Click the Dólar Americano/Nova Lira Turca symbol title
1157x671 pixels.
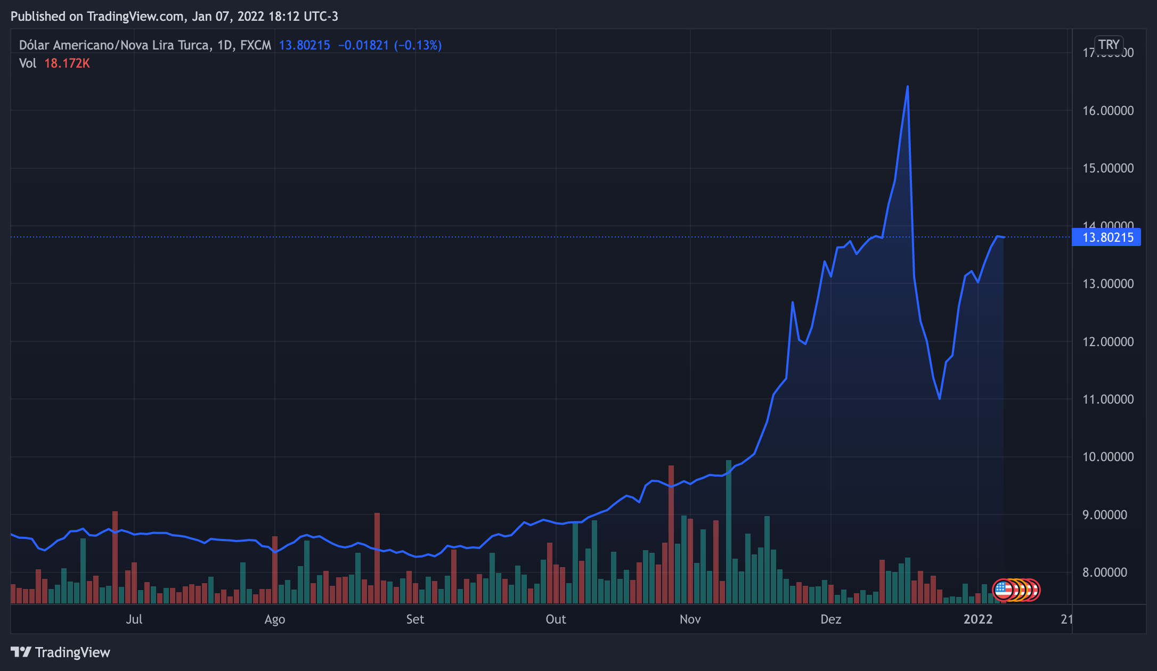point(145,45)
